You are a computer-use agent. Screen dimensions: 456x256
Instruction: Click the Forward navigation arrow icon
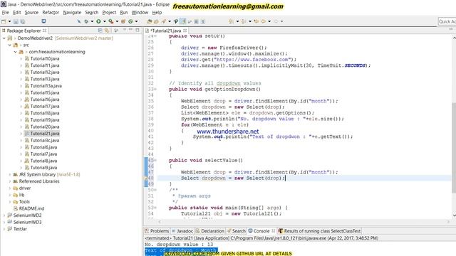click(x=276, y=21)
